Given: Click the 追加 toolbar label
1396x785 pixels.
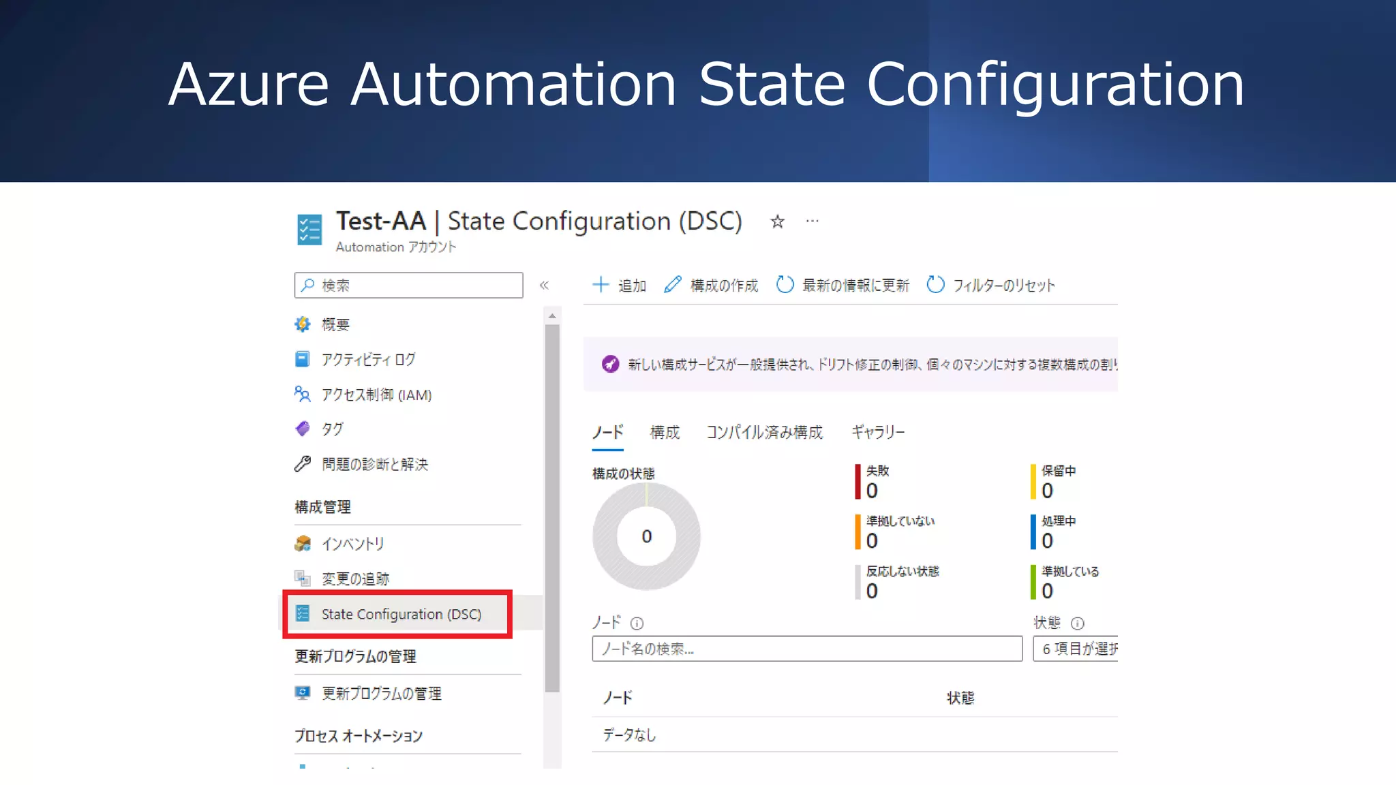Looking at the screenshot, I should 632,286.
